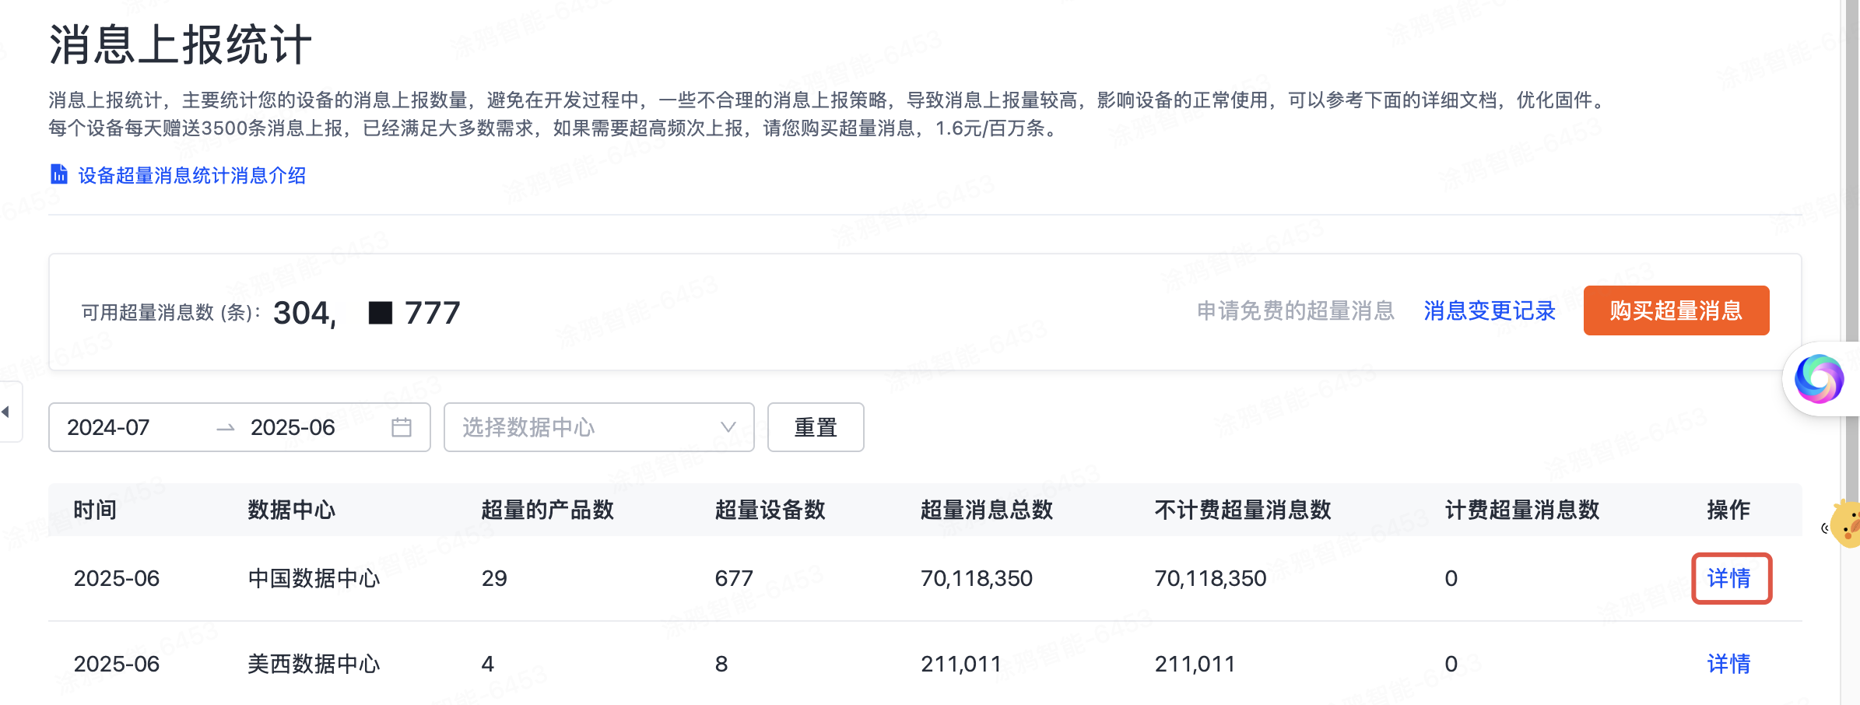The width and height of the screenshot is (1860, 705).
Task: Click the 数据中心 column header
Action: point(291,510)
